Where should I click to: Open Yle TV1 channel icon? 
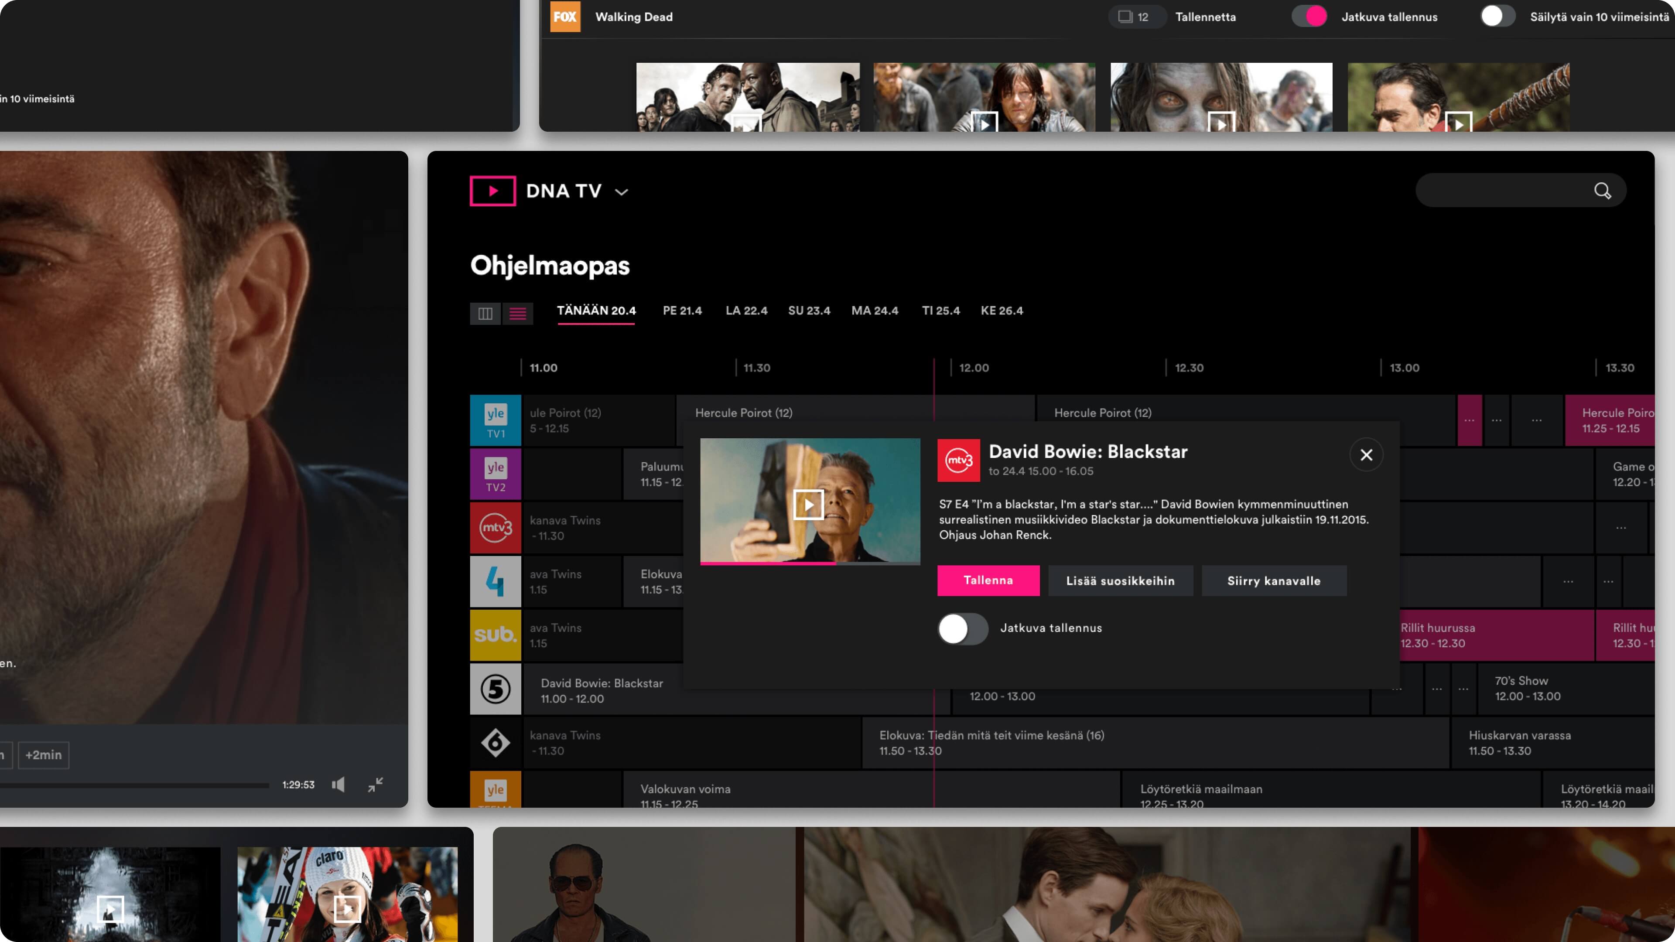tap(496, 420)
